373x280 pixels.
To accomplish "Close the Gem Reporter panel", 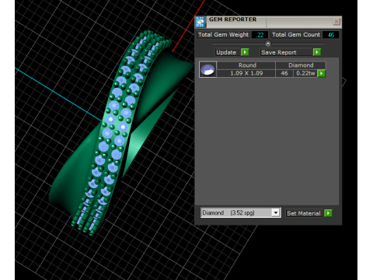I will click(336, 22).
